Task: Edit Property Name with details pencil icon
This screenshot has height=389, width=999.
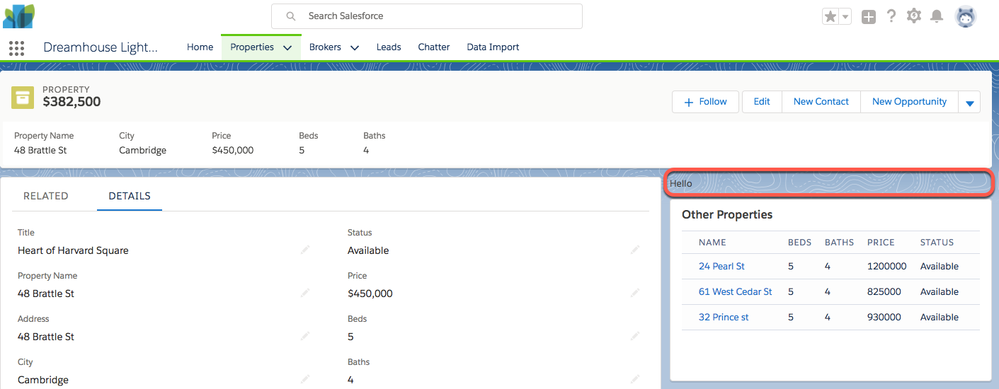Action: (x=305, y=293)
